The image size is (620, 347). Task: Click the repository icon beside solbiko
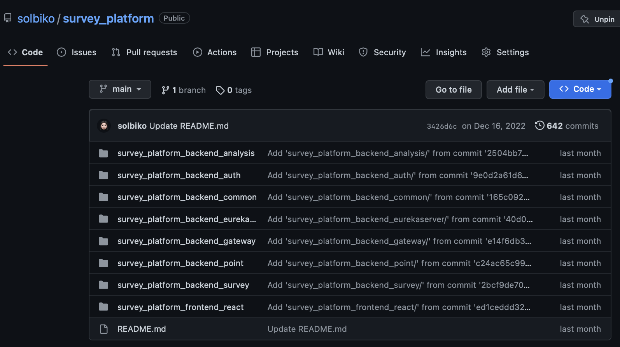click(x=8, y=18)
